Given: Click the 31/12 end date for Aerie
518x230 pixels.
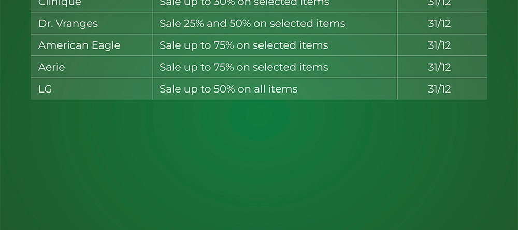Looking at the screenshot, I should click(439, 67).
